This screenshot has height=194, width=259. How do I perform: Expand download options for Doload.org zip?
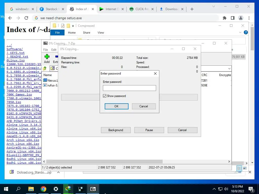coord(58,172)
